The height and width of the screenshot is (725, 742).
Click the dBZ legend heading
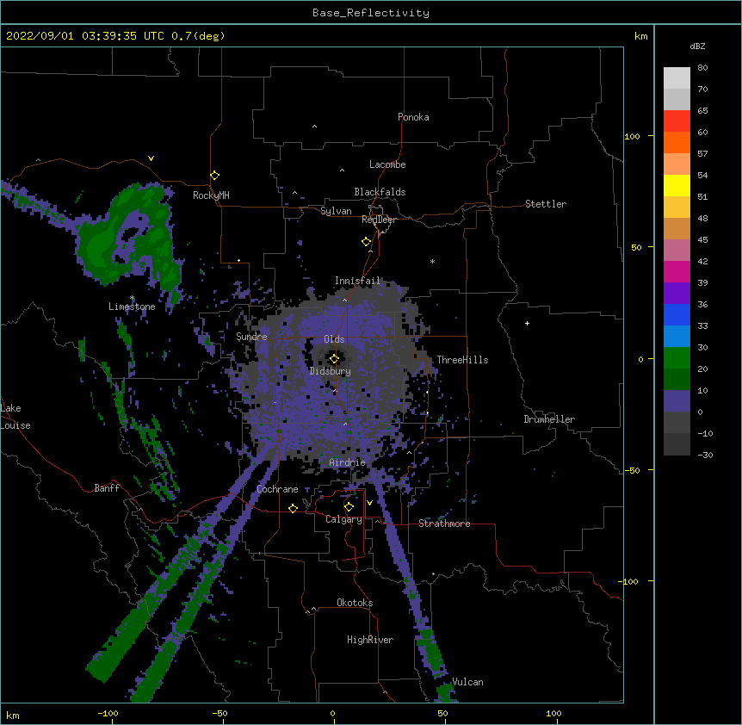point(697,46)
